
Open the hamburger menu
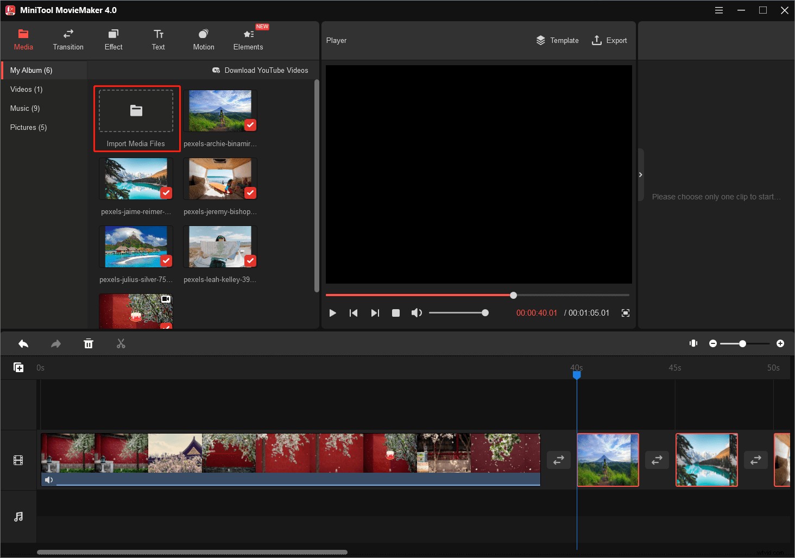[x=718, y=10]
